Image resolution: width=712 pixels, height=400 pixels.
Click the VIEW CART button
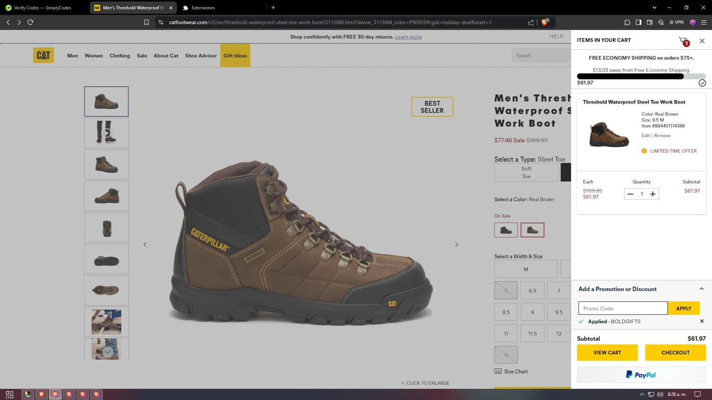607,353
